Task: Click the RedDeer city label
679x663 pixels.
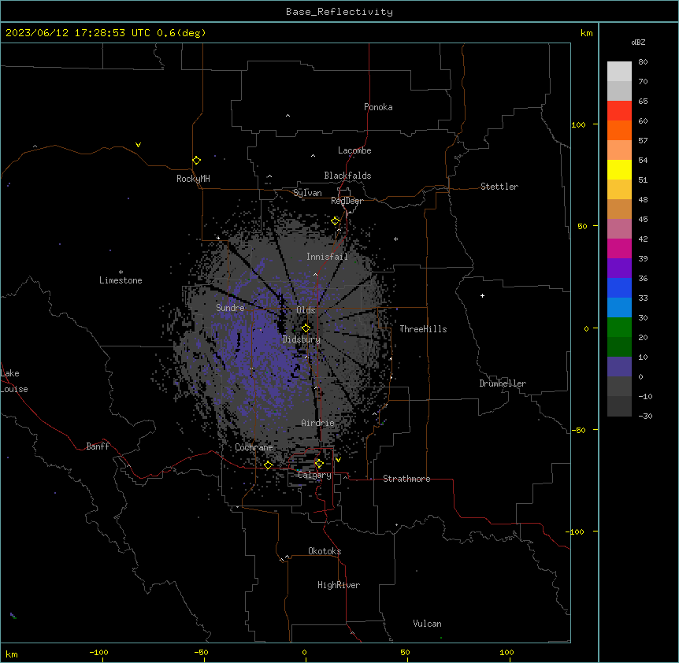Action: [x=347, y=201]
